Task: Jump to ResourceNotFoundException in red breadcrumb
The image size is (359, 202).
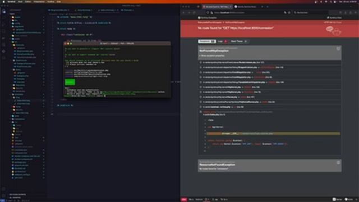Action: (x=210, y=22)
